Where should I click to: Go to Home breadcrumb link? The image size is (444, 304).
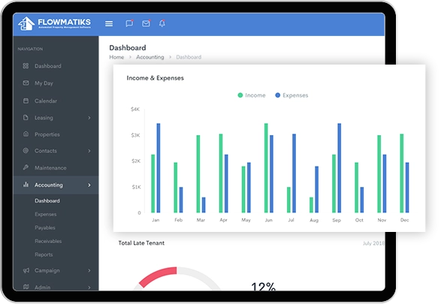coord(116,57)
